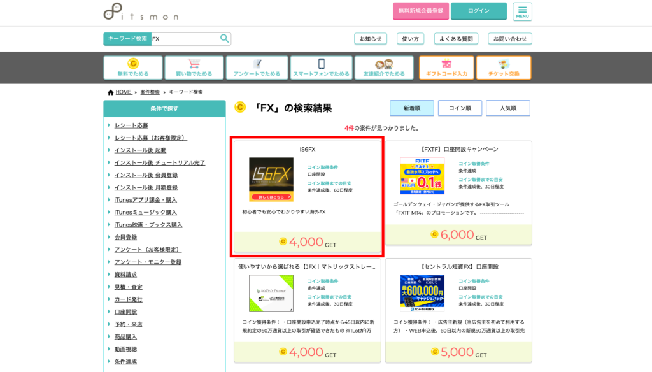Click the 4件の案件が見つかりました text
Image resolution: width=652 pixels, height=372 pixels.
[x=382, y=129]
